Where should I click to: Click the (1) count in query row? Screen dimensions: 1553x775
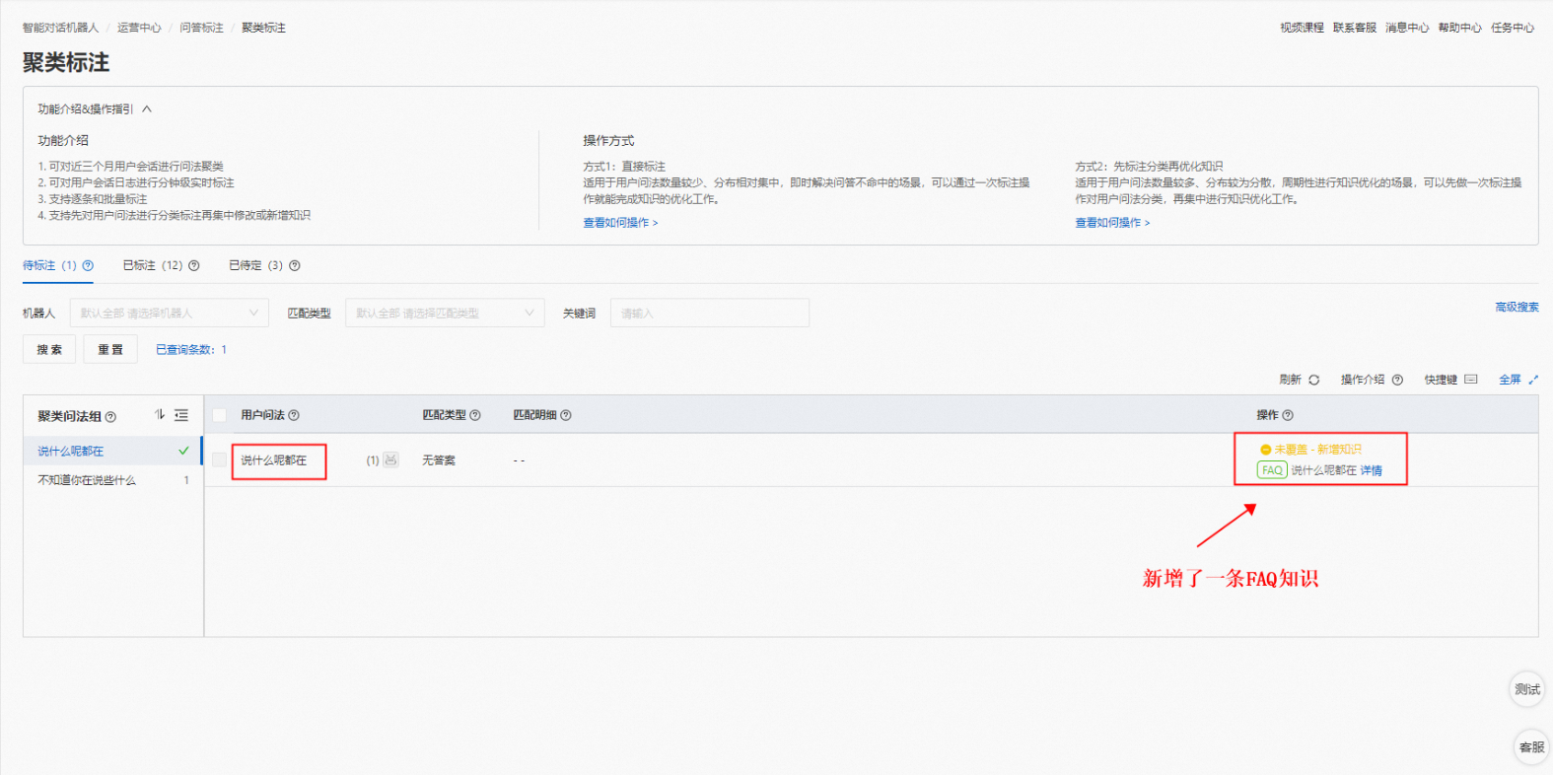(x=373, y=460)
